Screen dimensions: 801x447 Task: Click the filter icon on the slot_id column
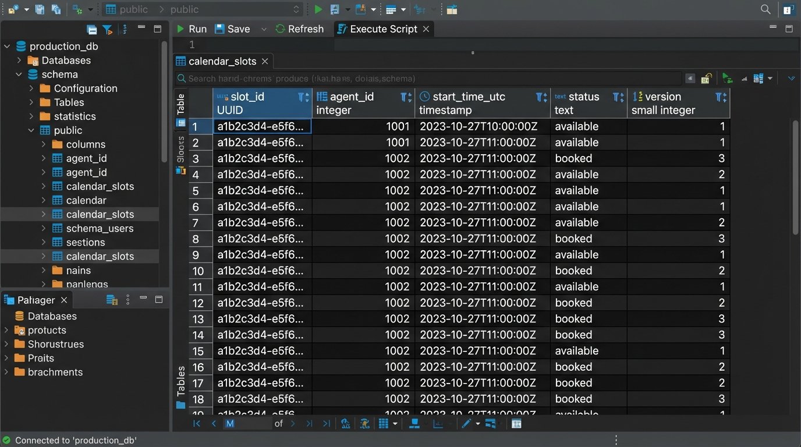click(302, 97)
